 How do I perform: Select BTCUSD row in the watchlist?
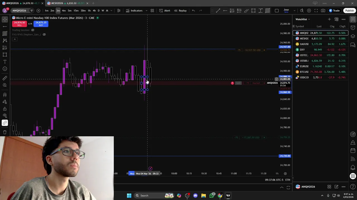click(x=320, y=72)
